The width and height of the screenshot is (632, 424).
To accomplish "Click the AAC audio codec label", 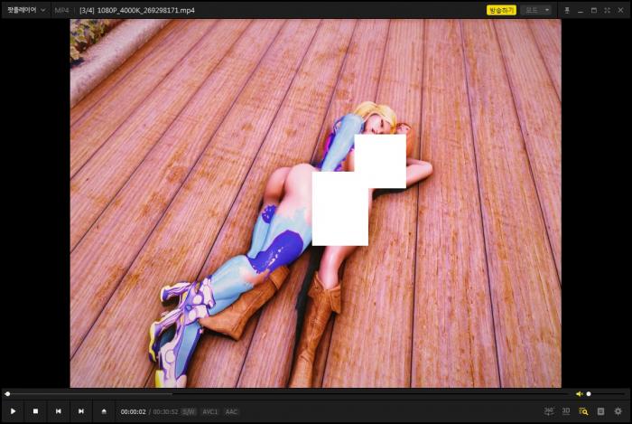I will point(231,412).
